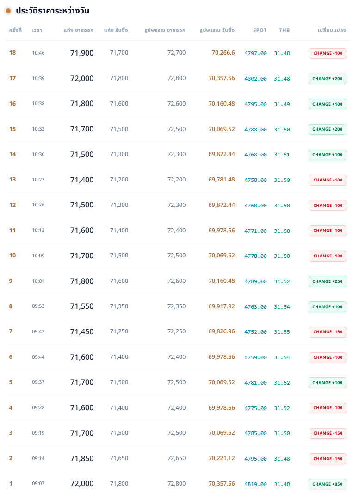The width and height of the screenshot is (353, 494).
Task: Click the CHANGE -150 badge at 09:47
Action: 328,332
